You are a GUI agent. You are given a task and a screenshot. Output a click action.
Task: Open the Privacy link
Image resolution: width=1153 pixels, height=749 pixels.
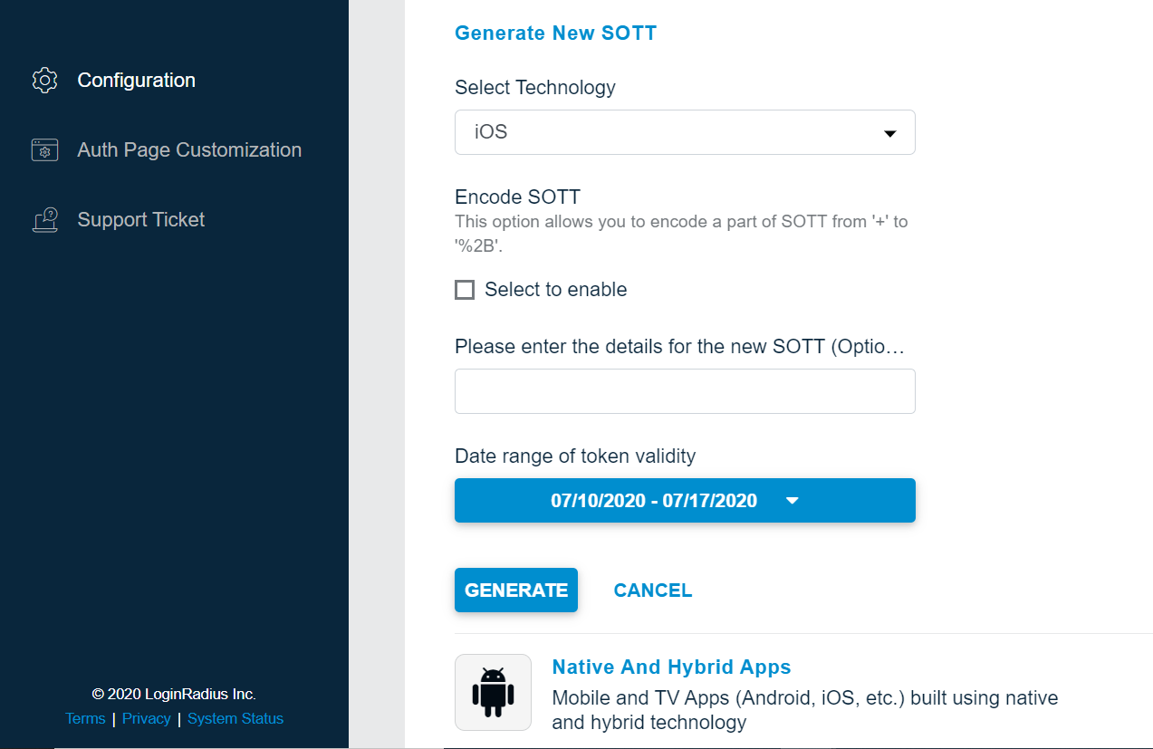pyautogui.click(x=146, y=718)
